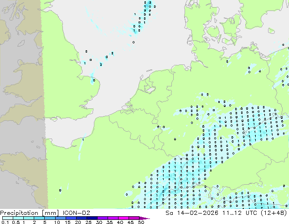The width and height of the screenshot is (289, 224).
Task: Pick the 45–50 mm legend color swatch
Action: pos(134,218)
